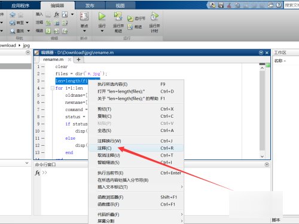Switch to the 视图 ribbon tab

coord(120,5)
